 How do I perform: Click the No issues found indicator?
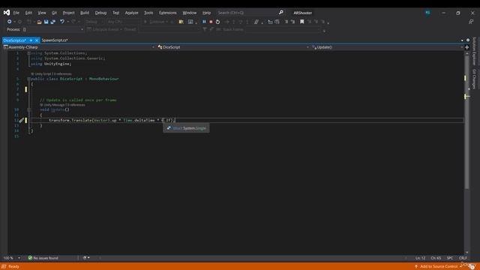click(x=43, y=258)
